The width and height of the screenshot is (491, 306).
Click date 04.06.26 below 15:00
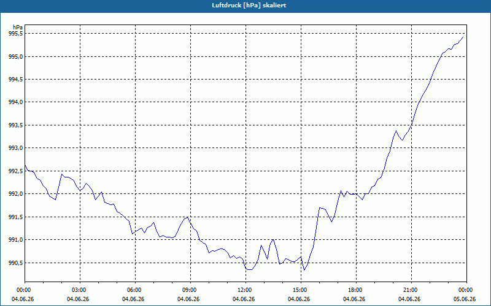(x=299, y=299)
